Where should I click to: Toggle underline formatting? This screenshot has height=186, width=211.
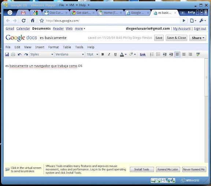tap(115, 54)
